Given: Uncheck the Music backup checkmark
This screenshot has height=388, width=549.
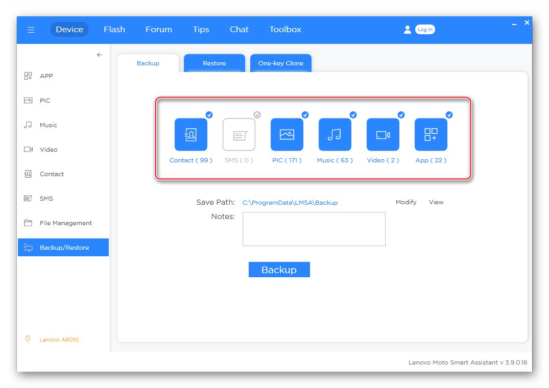Looking at the screenshot, I should click(353, 115).
